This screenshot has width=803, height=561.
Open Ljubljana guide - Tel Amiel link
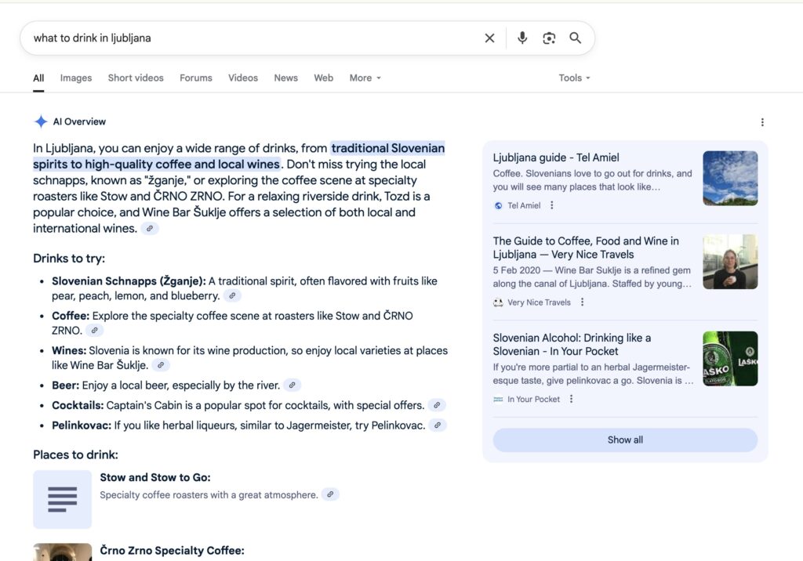click(x=556, y=157)
